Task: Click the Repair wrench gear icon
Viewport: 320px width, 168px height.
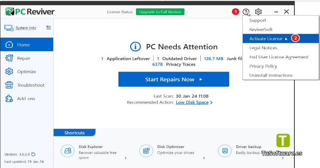Action: (9, 58)
